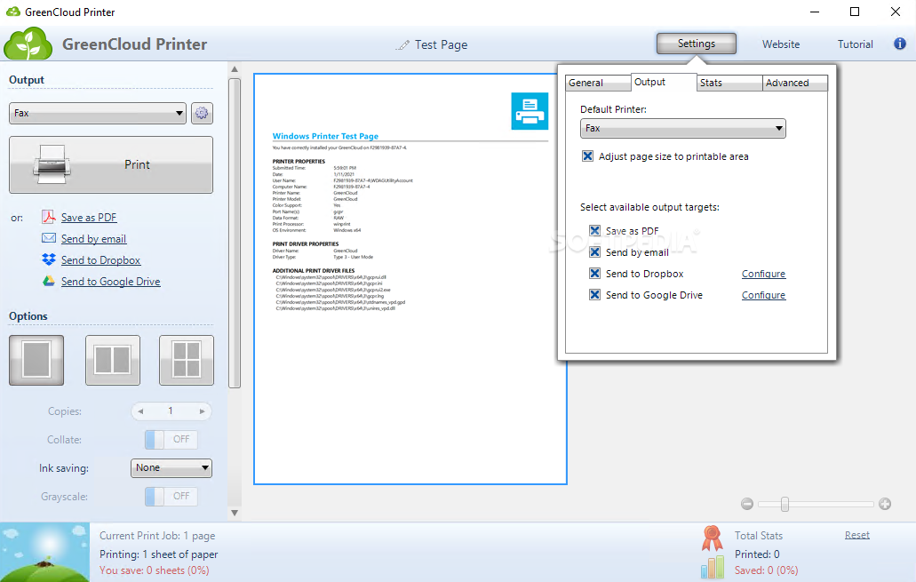Uncheck Save as PDF output target
The width and height of the screenshot is (916, 582).
pos(594,230)
